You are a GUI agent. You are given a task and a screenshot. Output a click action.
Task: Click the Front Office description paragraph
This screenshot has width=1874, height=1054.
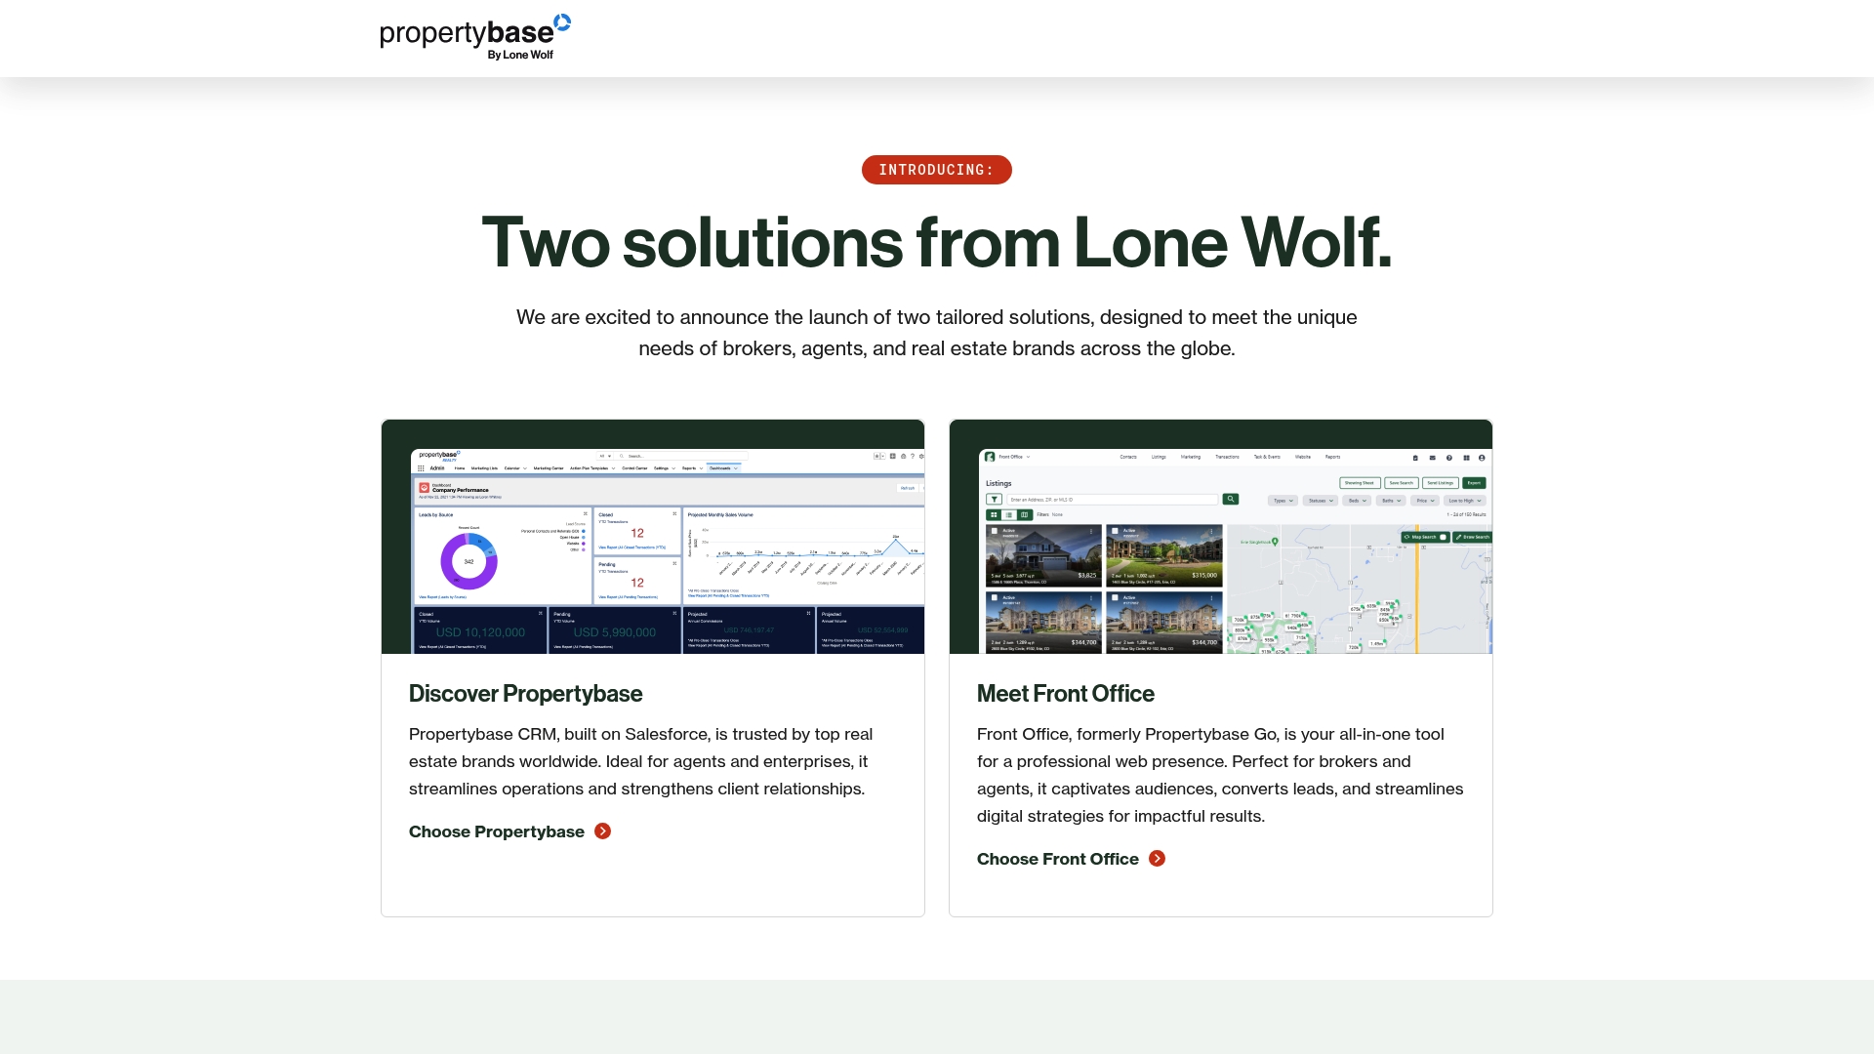pyautogui.click(x=1220, y=775)
